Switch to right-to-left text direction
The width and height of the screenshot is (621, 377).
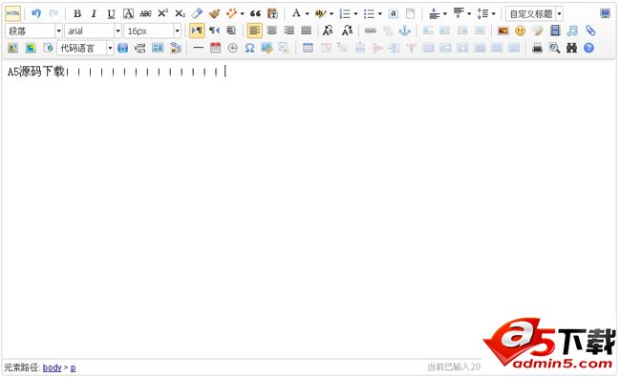[x=214, y=31]
